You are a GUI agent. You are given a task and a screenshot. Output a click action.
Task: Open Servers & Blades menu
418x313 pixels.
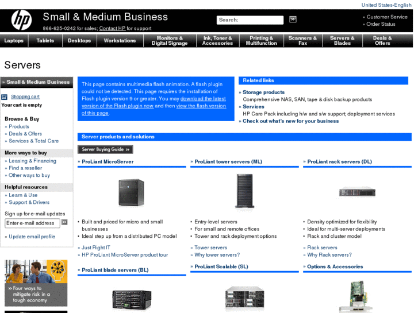tap(342, 41)
